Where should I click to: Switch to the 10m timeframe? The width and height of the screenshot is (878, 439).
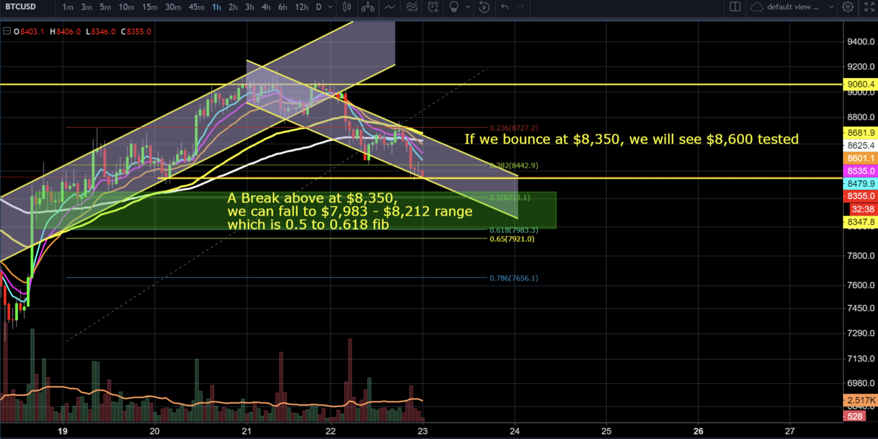126,7
